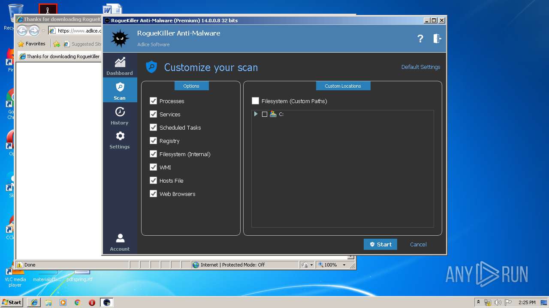Click the network tray icon
The image size is (549, 308).
(488, 302)
